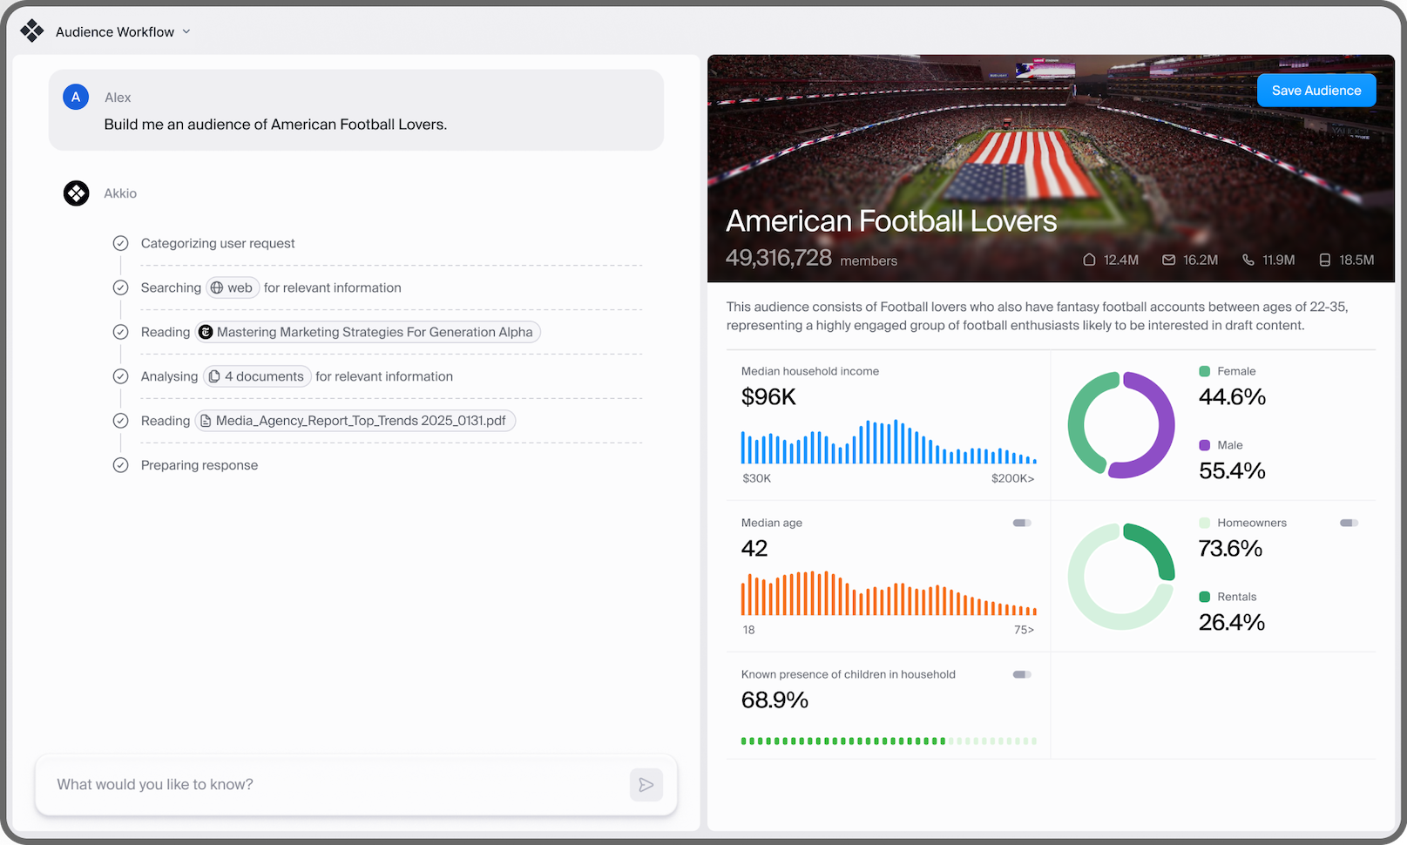Viewport: 1407px width, 845px height.
Task: Click the globe icon in the web search step
Action: click(216, 287)
